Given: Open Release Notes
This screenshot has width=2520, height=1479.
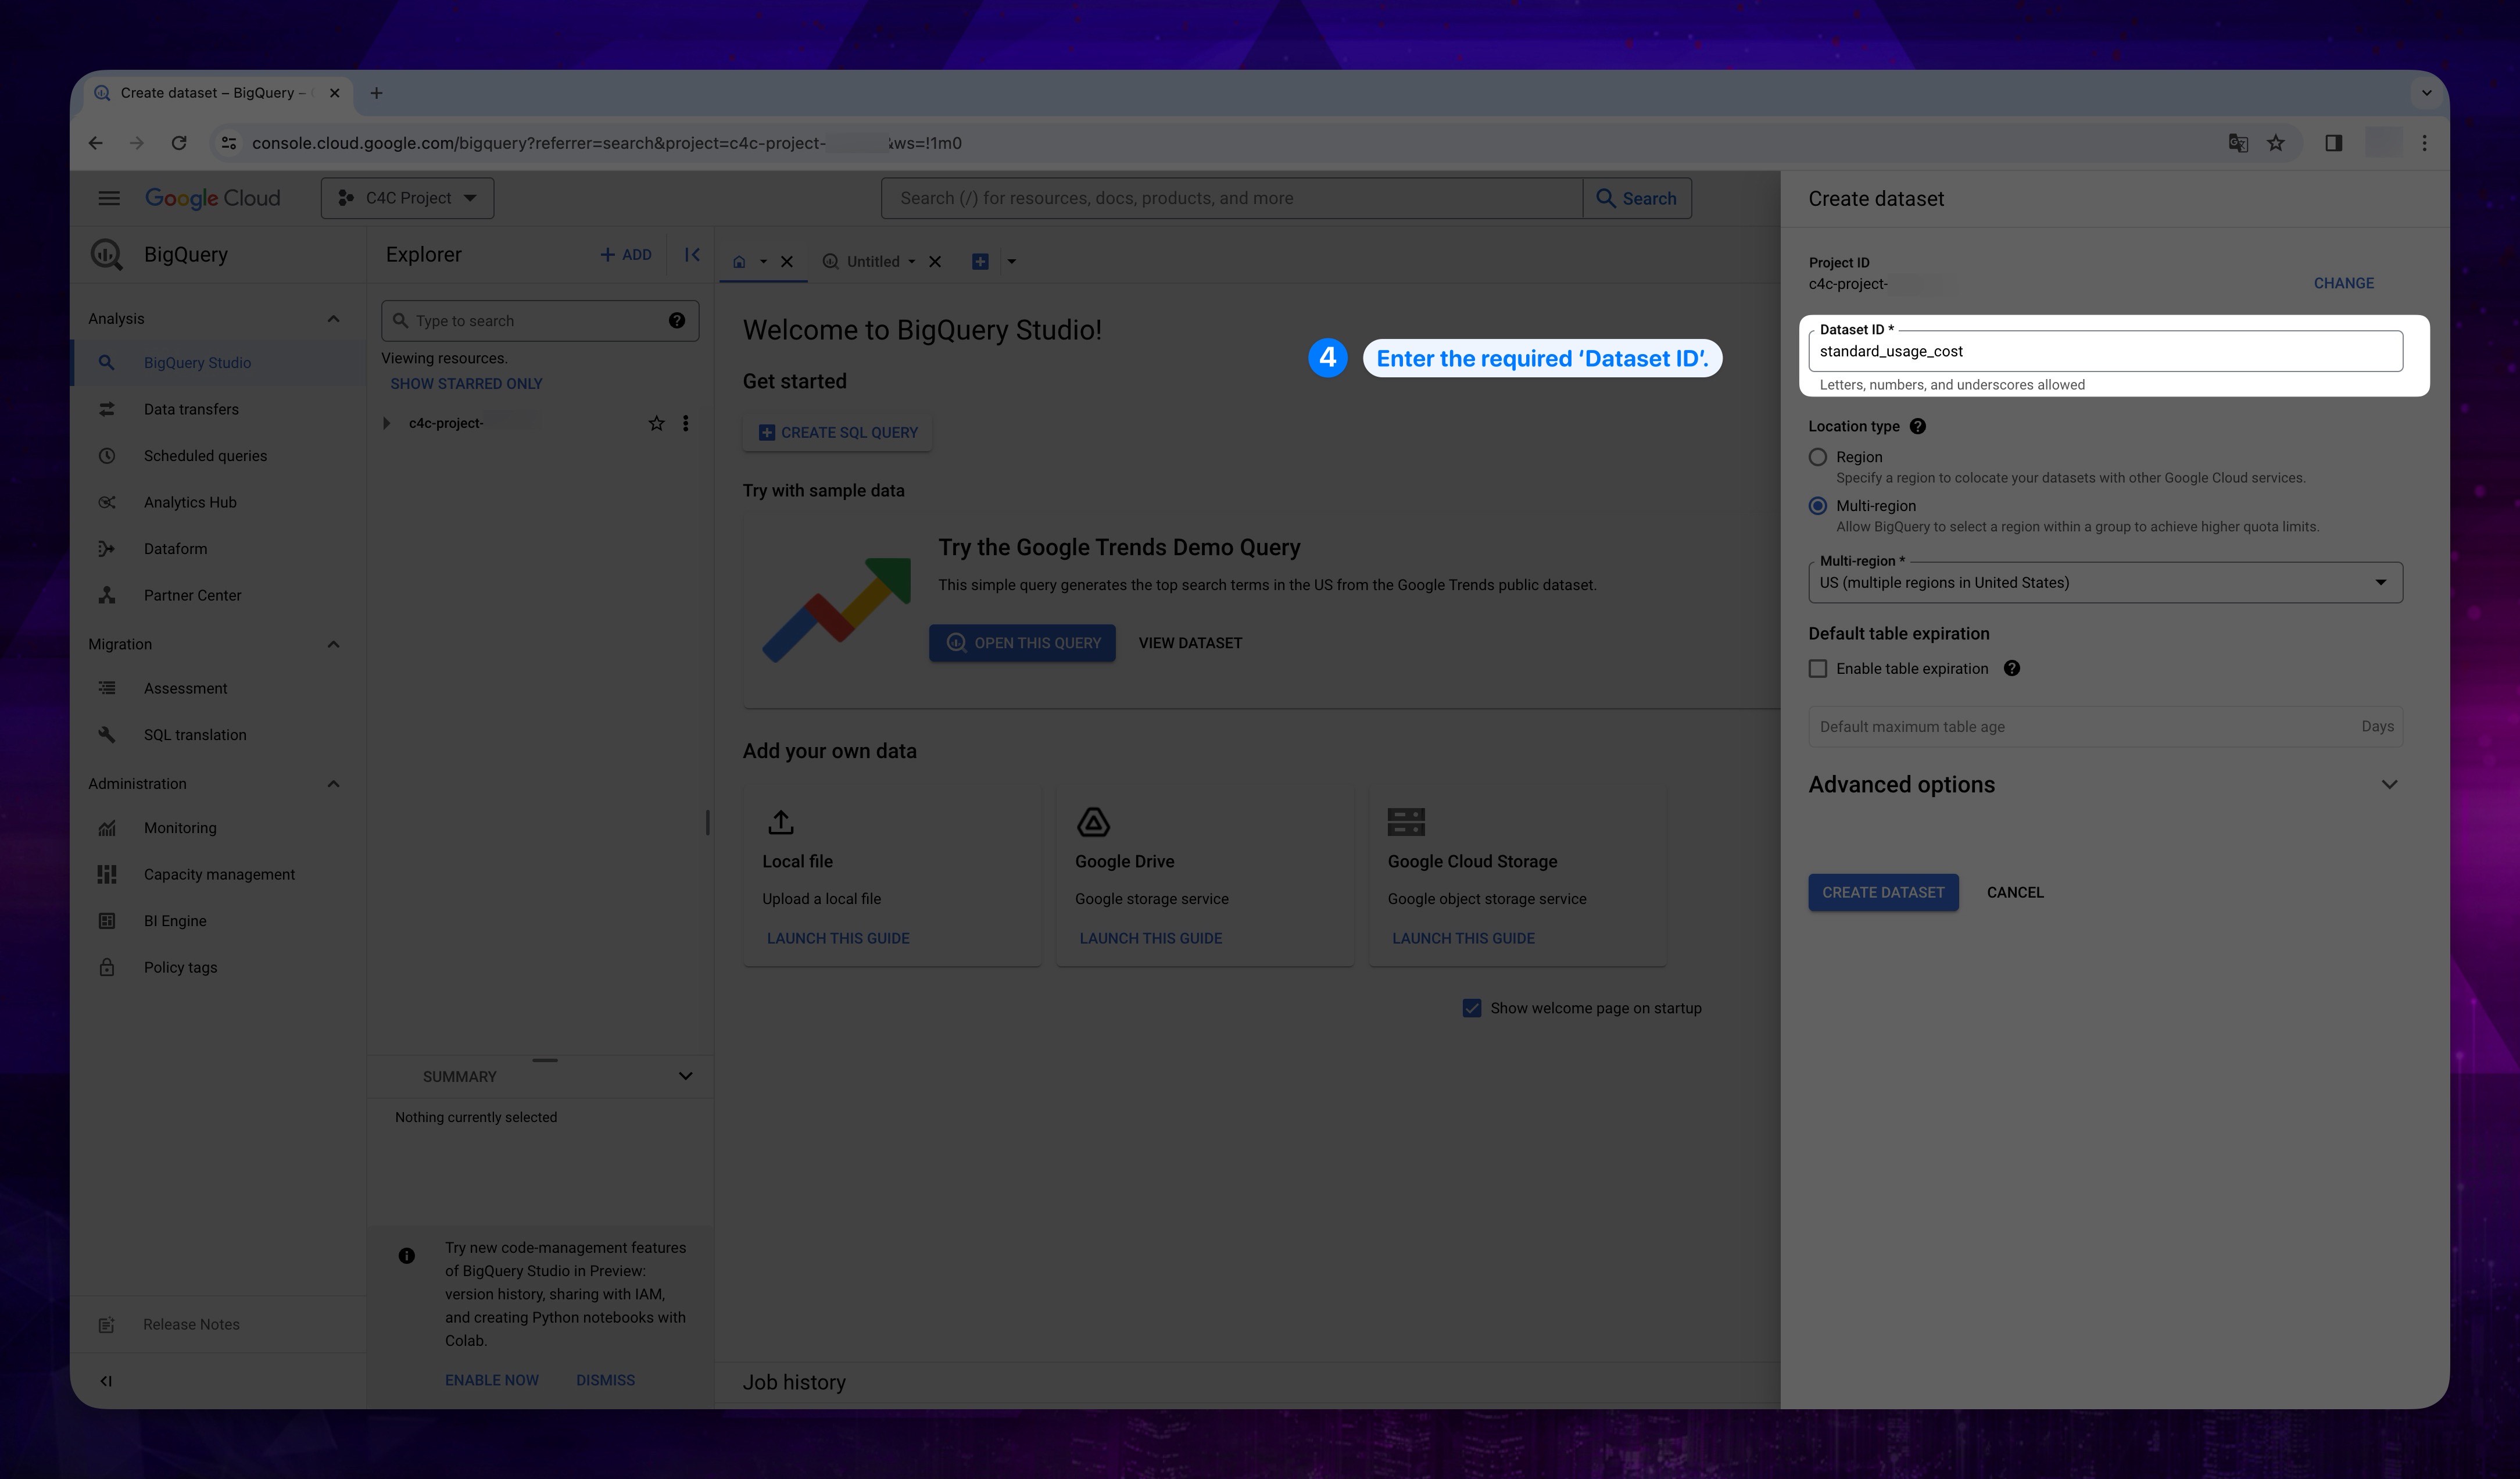Looking at the screenshot, I should tap(191, 1324).
